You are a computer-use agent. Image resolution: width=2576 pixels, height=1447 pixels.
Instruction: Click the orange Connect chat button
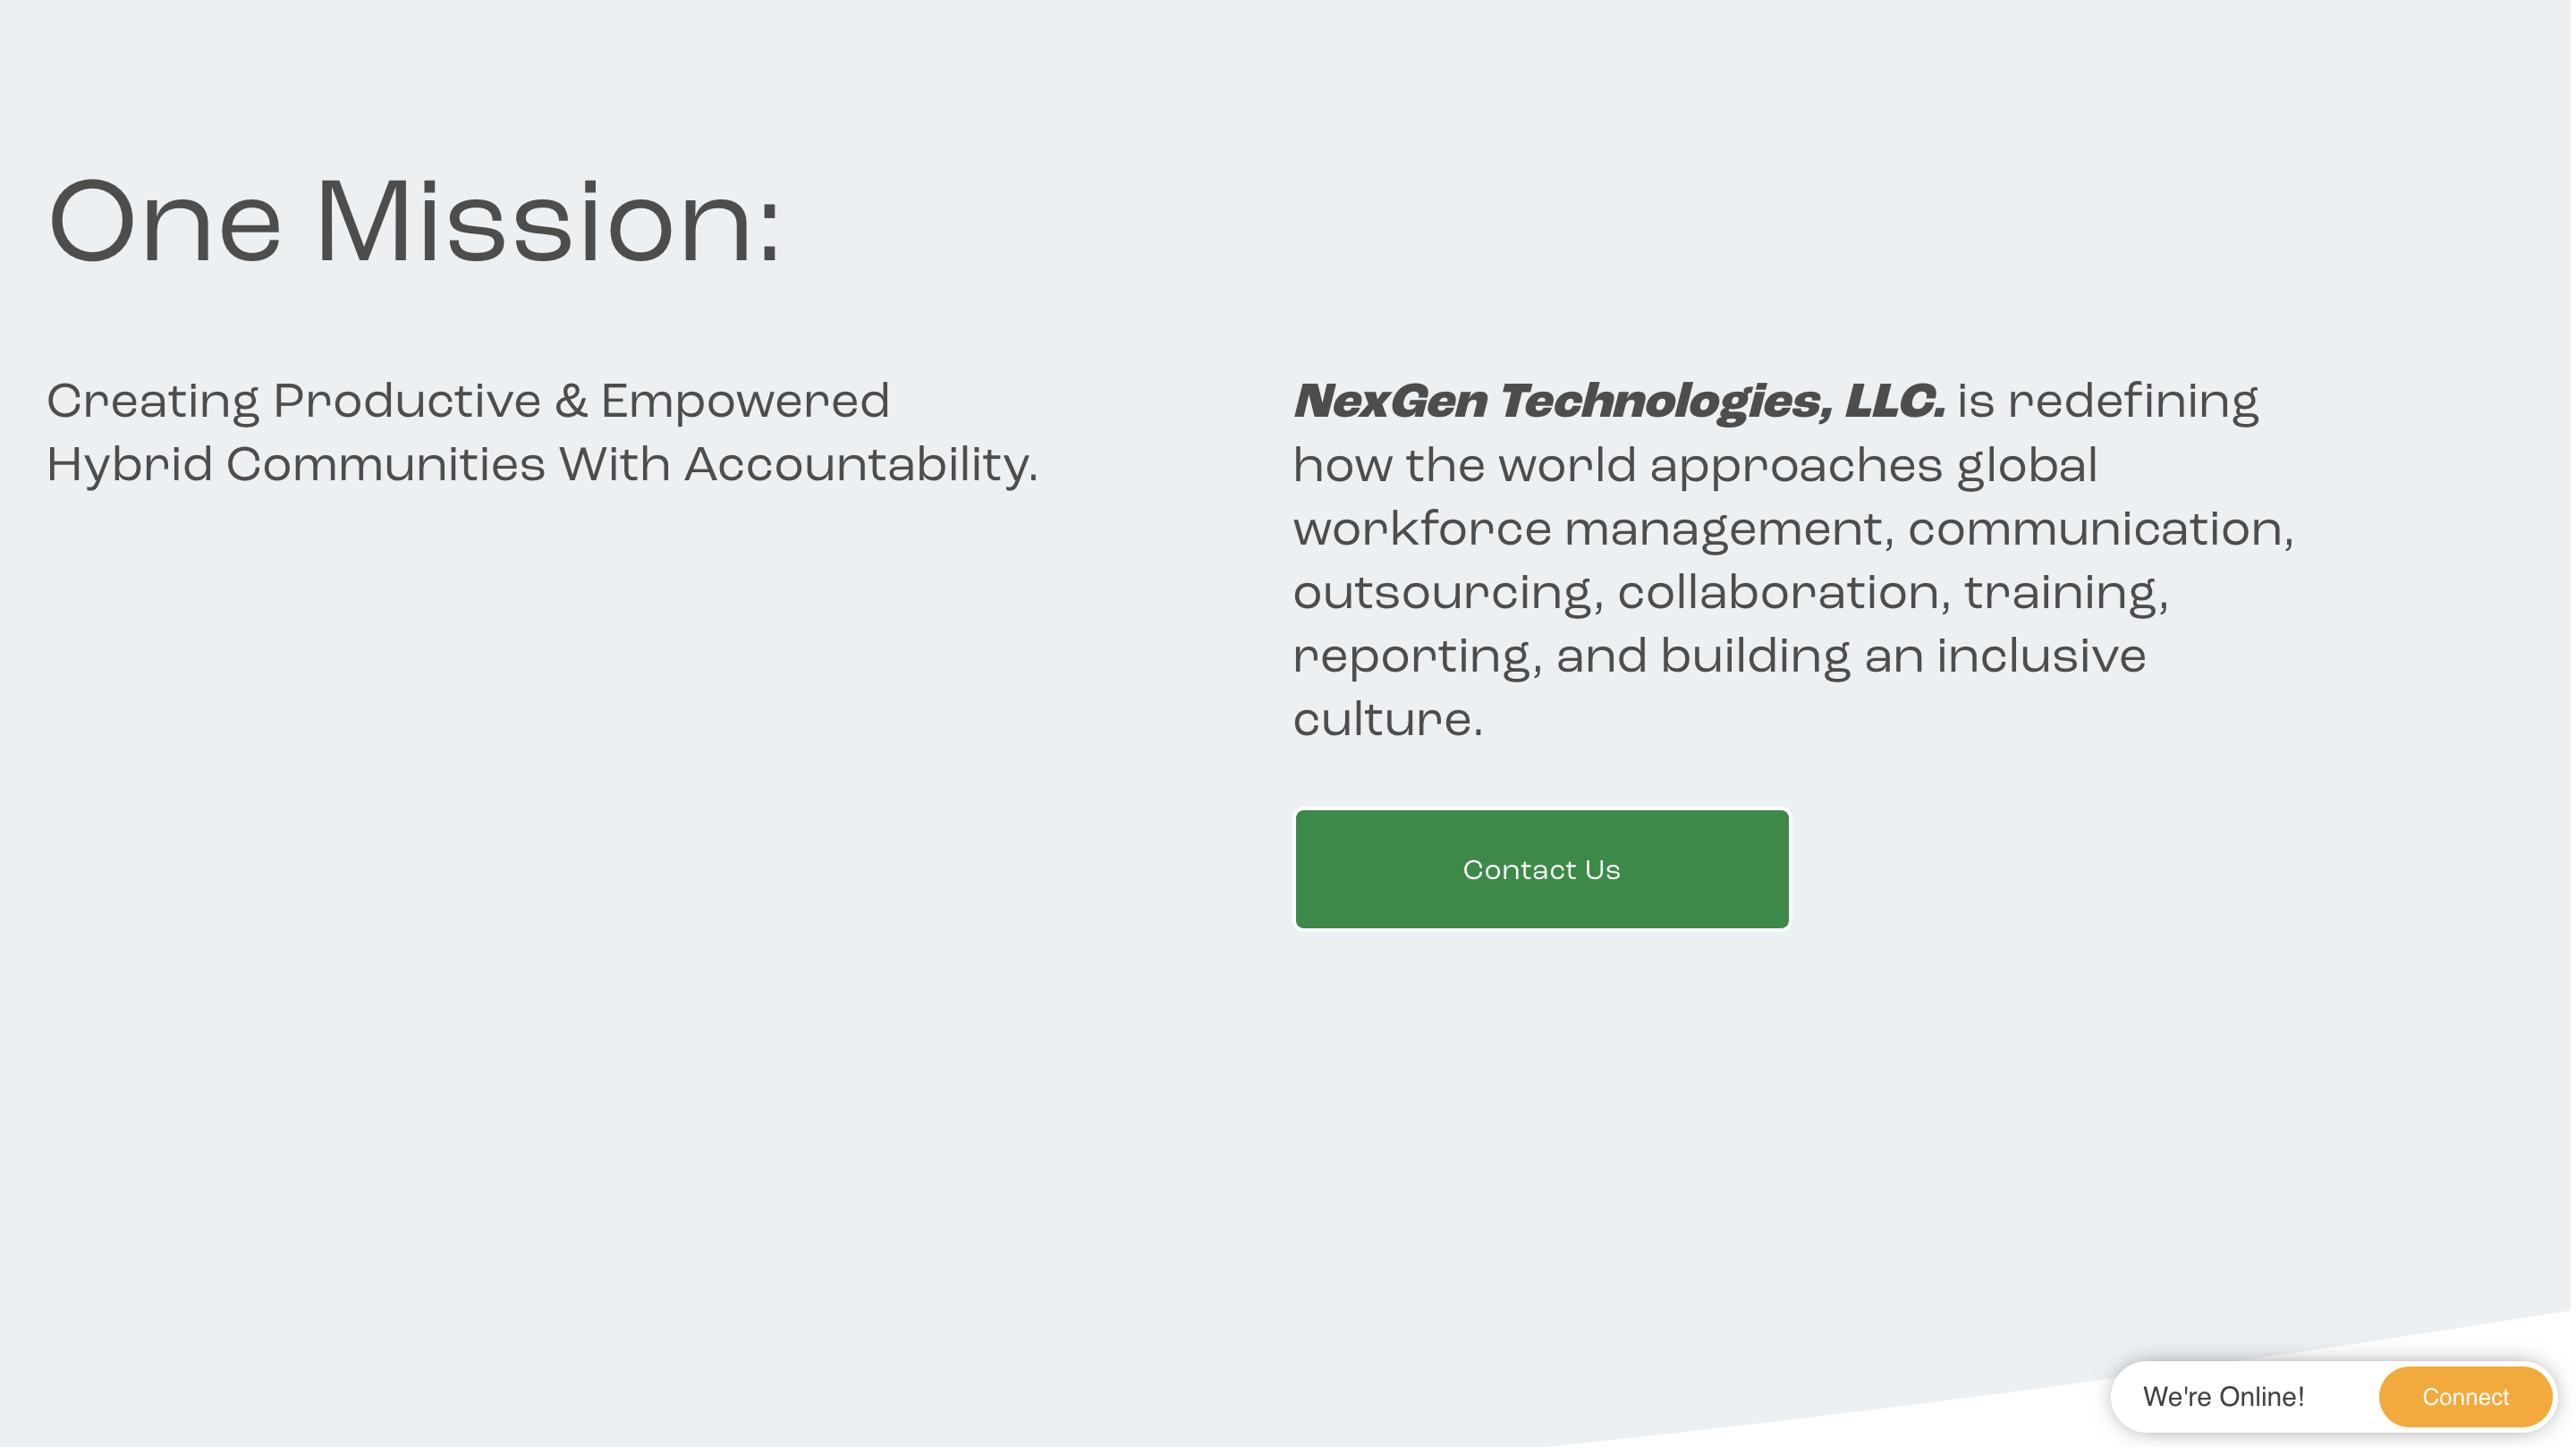coord(2464,1396)
